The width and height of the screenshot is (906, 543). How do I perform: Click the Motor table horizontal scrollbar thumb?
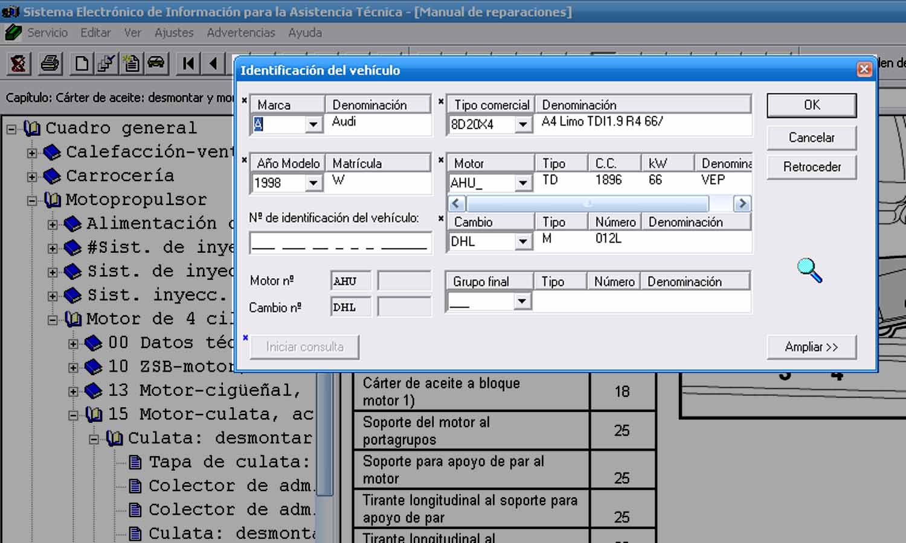587,203
